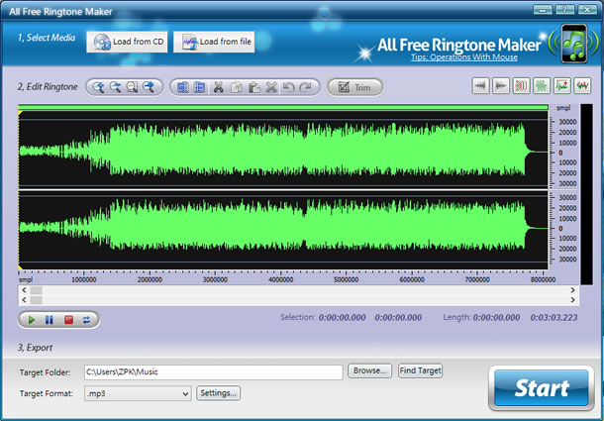Click the total length value 0:03:03.223
The width and height of the screenshot is (604, 421).
click(554, 318)
